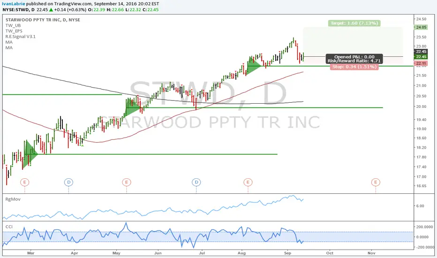Click the Risk/Reward Ratio: 4.71 box
Viewport: 437px width, 258px height.
[x=354, y=59]
